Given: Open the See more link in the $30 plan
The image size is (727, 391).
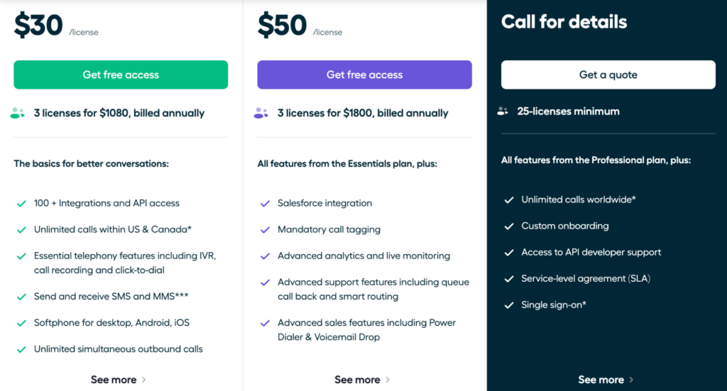Looking at the screenshot, I should point(114,380).
